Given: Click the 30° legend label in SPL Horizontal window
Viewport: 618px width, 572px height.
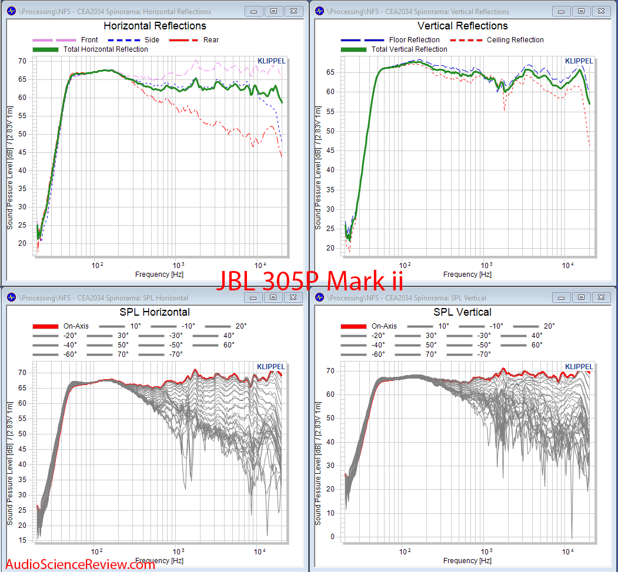Looking at the screenshot, I should tap(123, 336).
